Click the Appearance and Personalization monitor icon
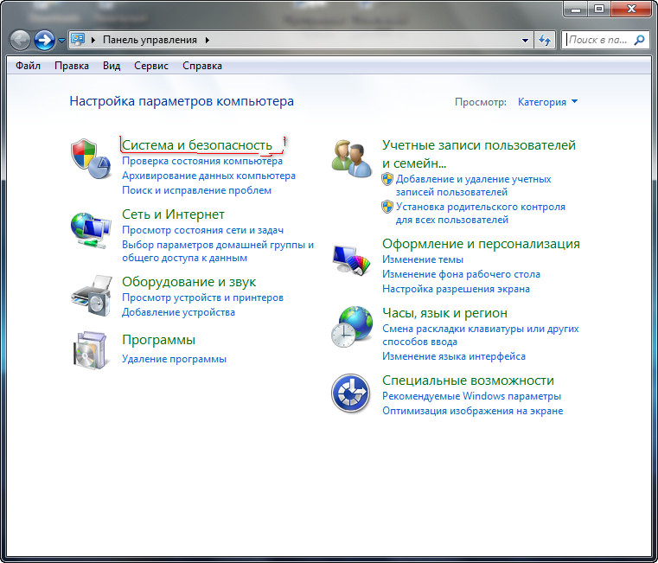 pyautogui.click(x=351, y=259)
